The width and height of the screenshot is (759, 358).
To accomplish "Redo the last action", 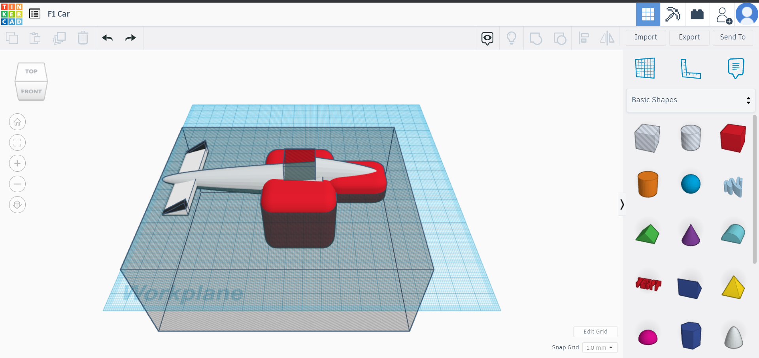I will (x=130, y=38).
